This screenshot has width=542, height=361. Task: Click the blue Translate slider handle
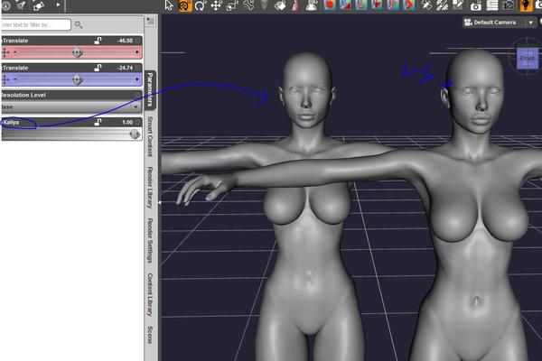[x=77, y=79]
